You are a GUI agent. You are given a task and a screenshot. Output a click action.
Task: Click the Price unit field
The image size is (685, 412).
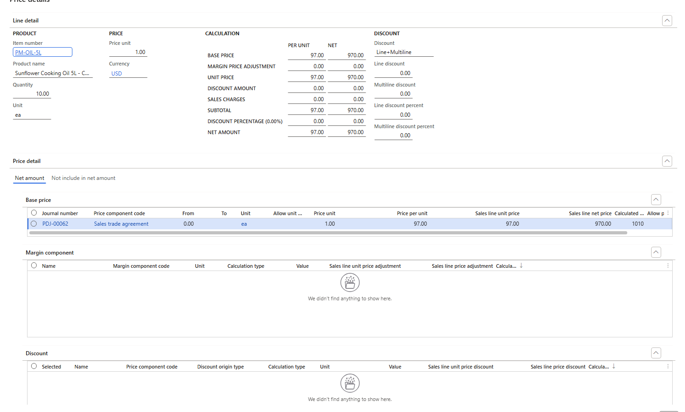[128, 52]
